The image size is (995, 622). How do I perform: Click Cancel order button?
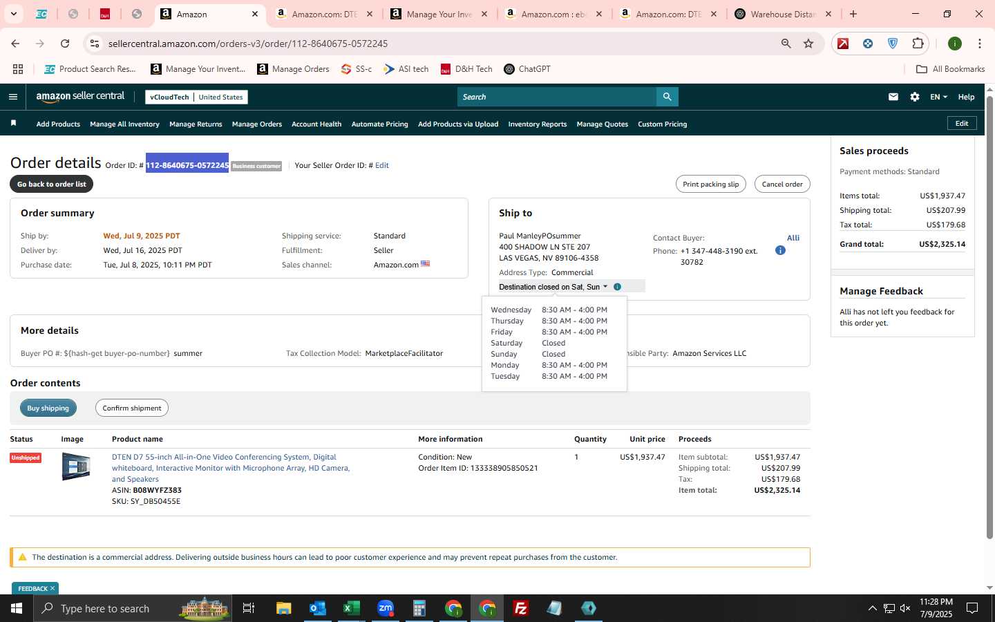tap(782, 184)
